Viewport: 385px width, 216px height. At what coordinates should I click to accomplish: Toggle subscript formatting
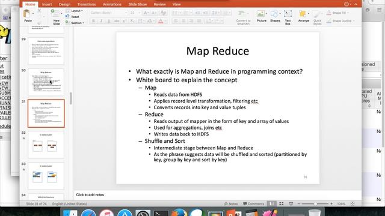132,22
